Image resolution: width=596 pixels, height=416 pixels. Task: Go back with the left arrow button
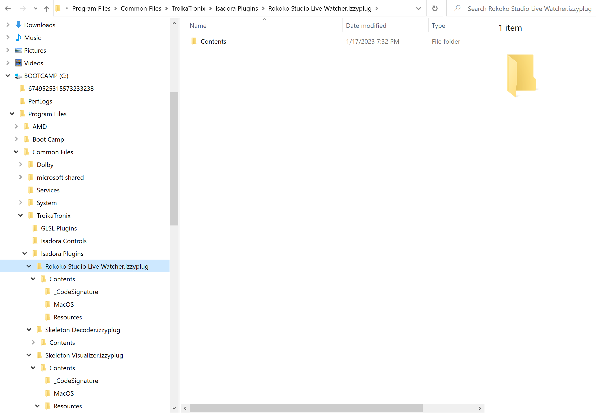8,8
